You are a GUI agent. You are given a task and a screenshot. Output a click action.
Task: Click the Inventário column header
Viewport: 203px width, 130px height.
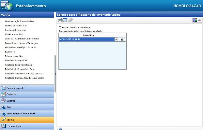(88, 35)
